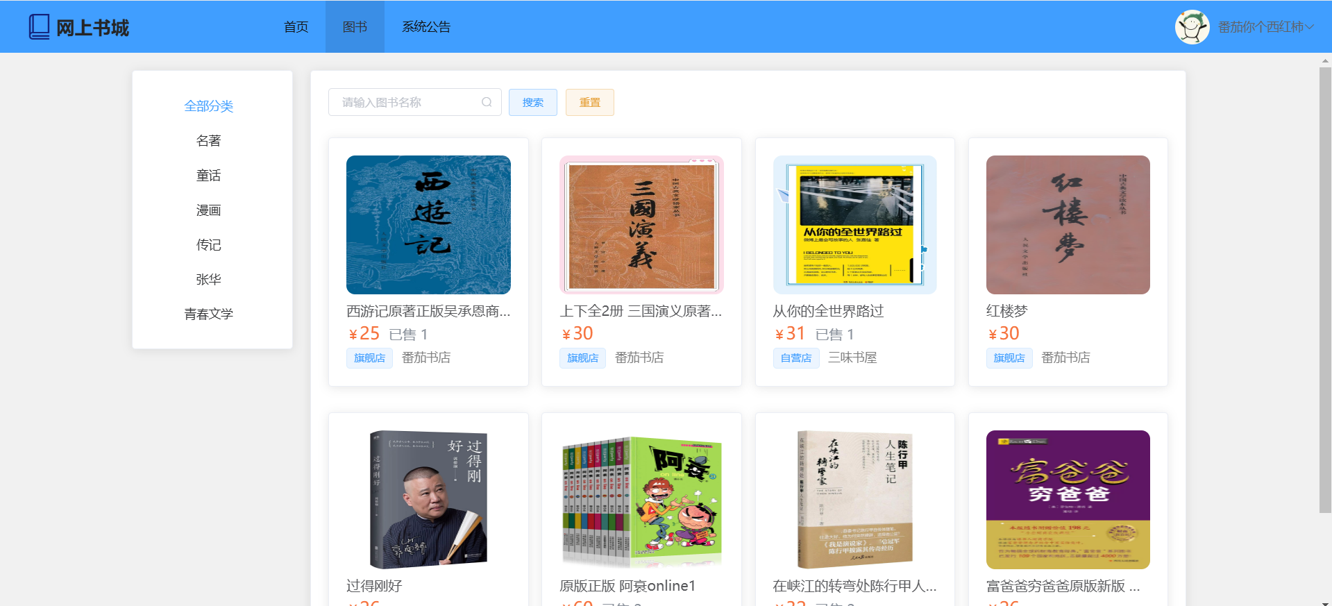This screenshot has width=1332, height=606.
Task: Click the ¥30 price of 红楼梦
Action: pos(1004,334)
